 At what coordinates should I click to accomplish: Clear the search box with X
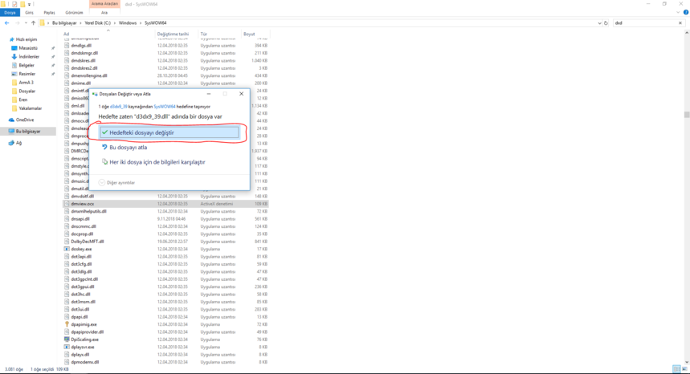coord(680,22)
